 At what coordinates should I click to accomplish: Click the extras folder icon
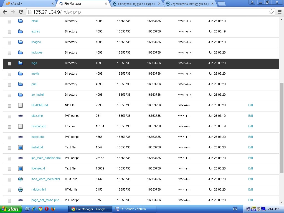coord(21,31)
